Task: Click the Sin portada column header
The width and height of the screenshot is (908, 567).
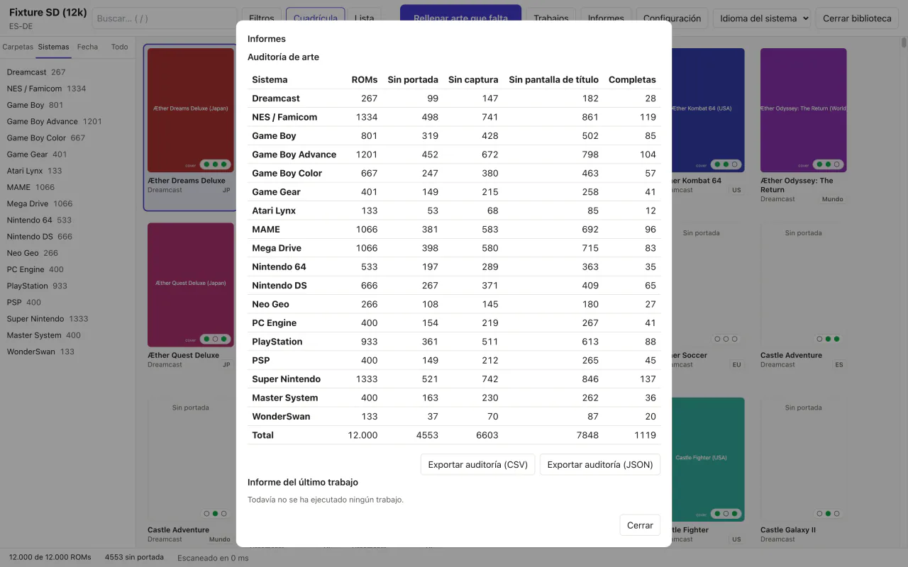Action: click(x=413, y=79)
